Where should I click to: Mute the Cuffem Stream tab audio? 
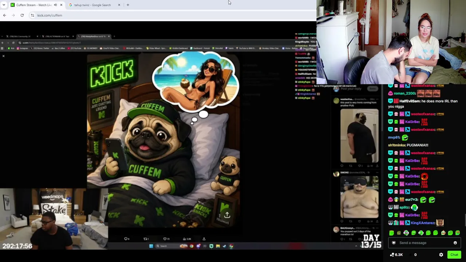pos(55,5)
